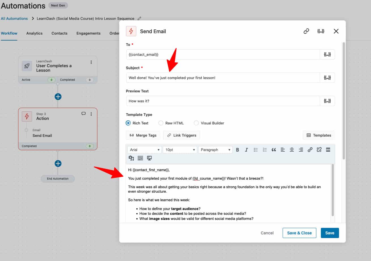This screenshot has height=261, width=371.
Task: Open the 10pt font size dropdown
Action: 180,149
